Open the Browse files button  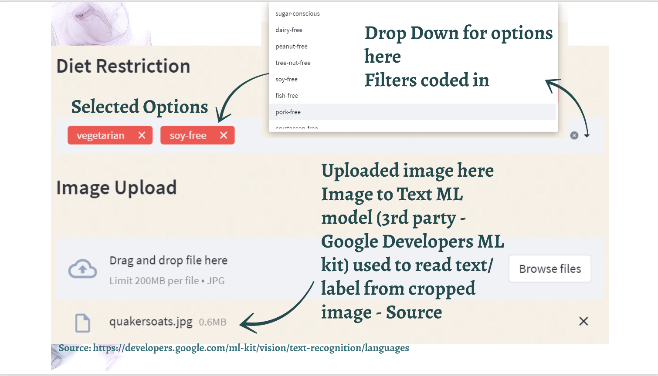click(550, 269)
